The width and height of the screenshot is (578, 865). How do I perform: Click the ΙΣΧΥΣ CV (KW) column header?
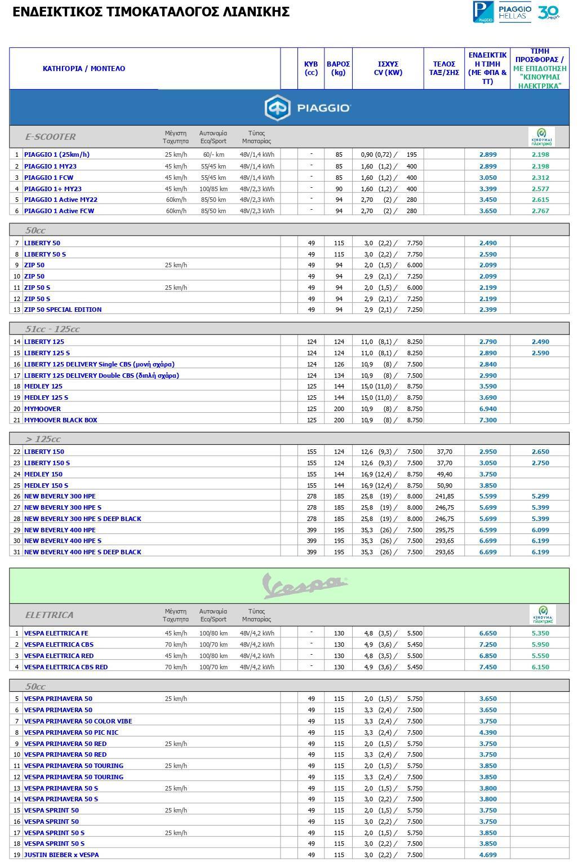point(388,68)
